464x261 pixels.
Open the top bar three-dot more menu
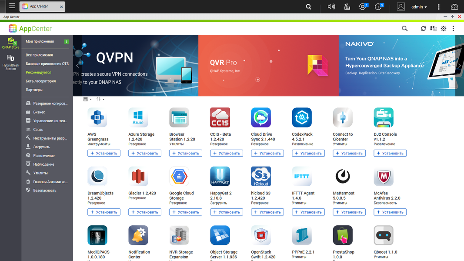438,7
